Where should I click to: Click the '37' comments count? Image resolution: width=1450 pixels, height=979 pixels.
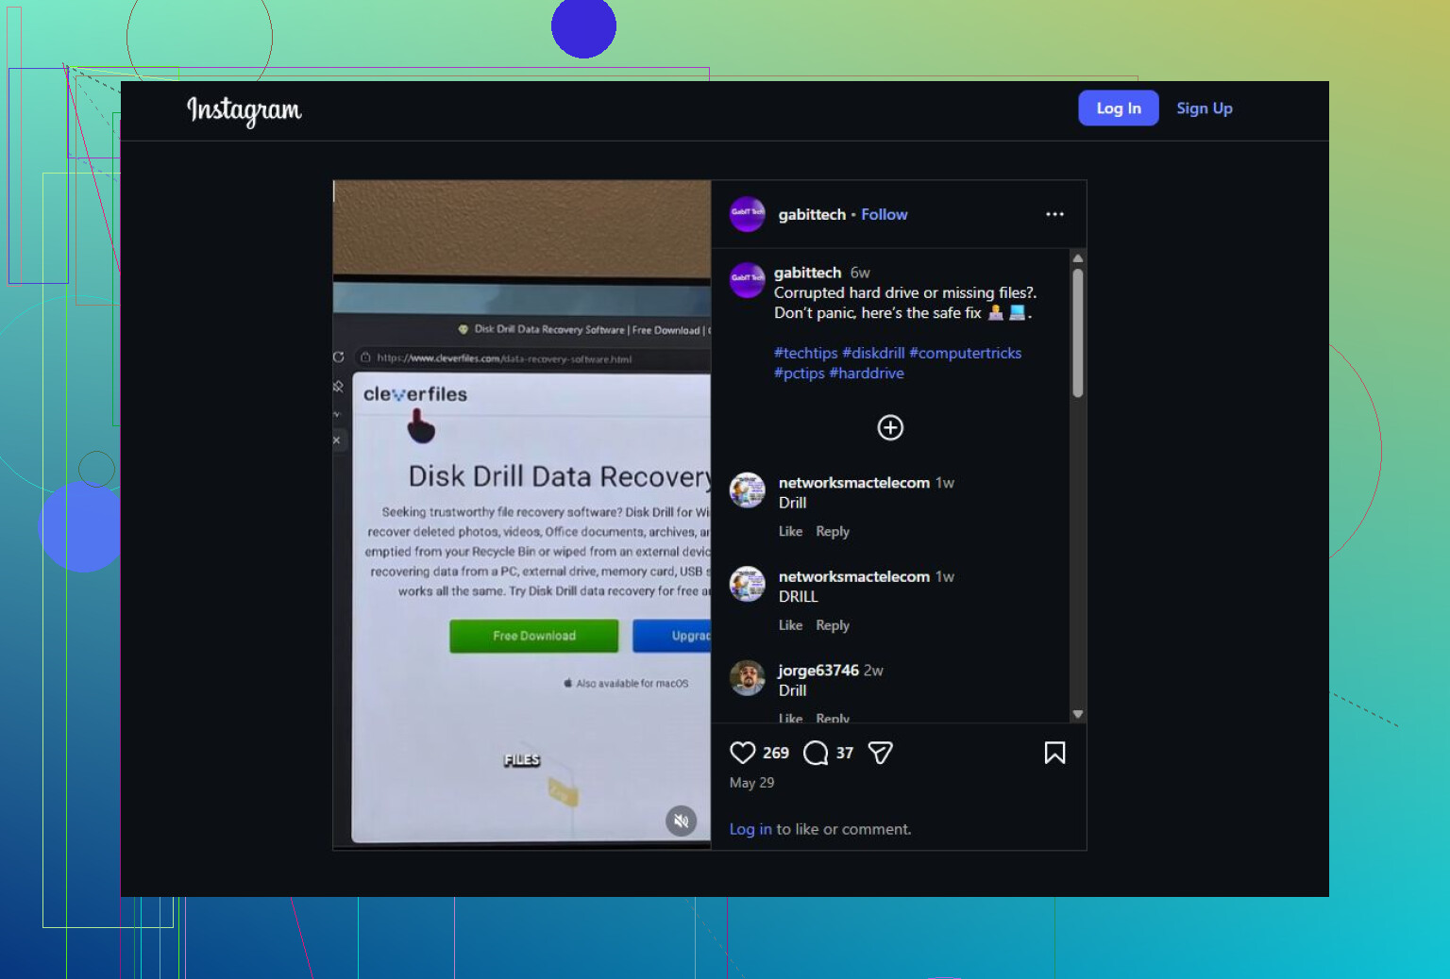click(x=844, y=753)
